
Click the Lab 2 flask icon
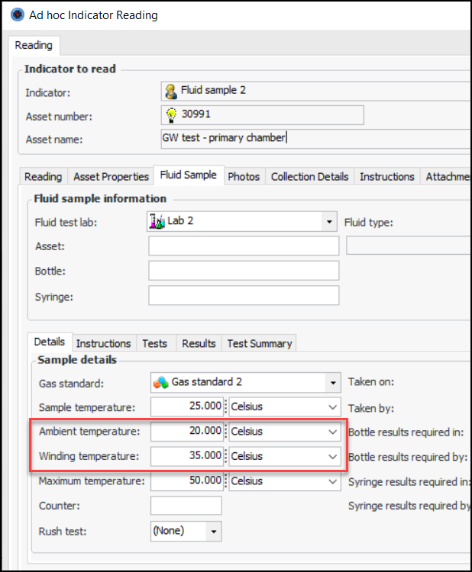coord(157,222)
